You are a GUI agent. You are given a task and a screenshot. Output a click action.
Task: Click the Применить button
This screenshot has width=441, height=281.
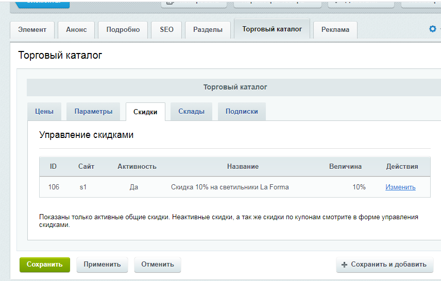[102, 265]
